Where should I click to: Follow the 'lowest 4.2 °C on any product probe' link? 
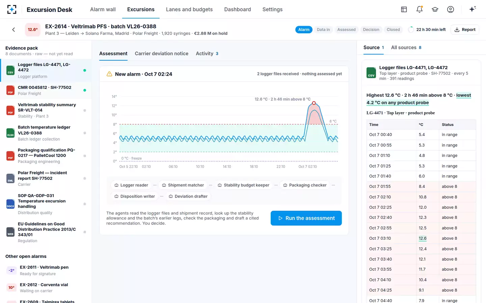[418, 99]
